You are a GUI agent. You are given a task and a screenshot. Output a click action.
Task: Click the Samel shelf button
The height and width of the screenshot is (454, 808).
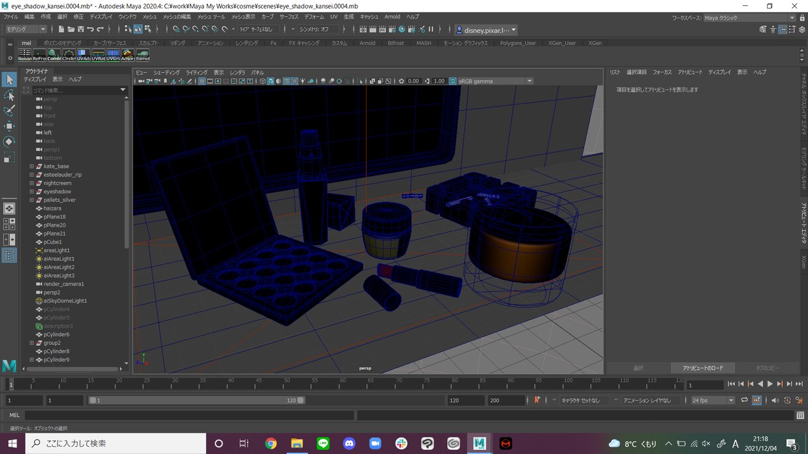[x=142, y=55]
